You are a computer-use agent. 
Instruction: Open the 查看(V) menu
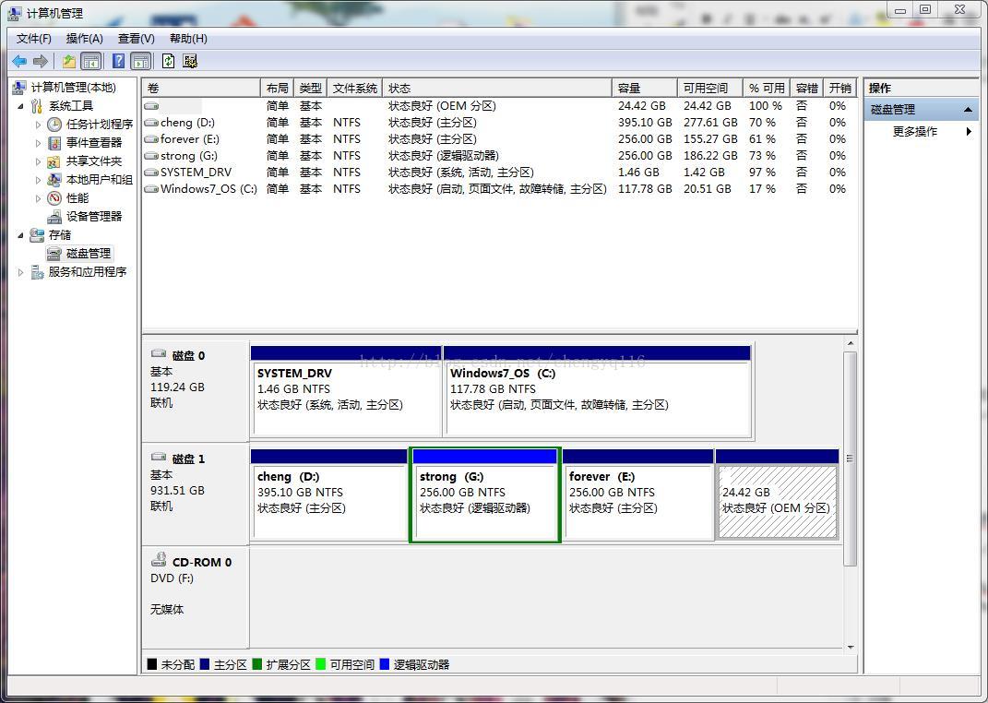coord(137,39)
